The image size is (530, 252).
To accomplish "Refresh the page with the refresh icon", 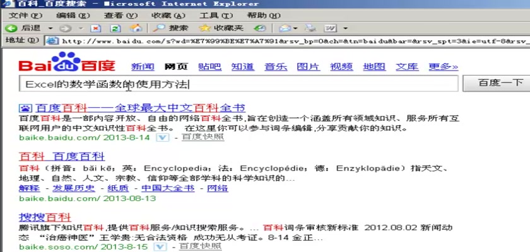I will coord(115,28).
